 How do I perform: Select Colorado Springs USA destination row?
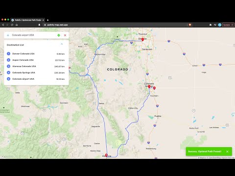pyautogui.click(x=36, y=72)
